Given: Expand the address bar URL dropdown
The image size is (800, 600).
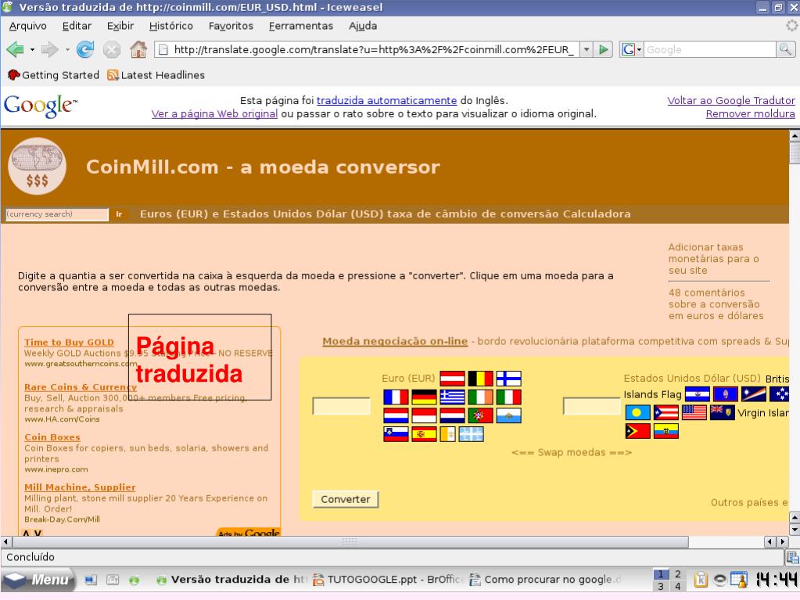Looking at the screenshot, I should click(587, 49).
